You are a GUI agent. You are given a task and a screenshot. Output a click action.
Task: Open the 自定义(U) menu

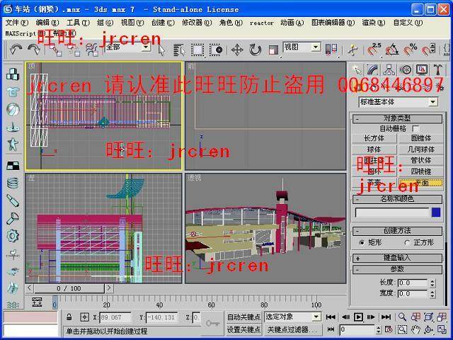(408, 23)
